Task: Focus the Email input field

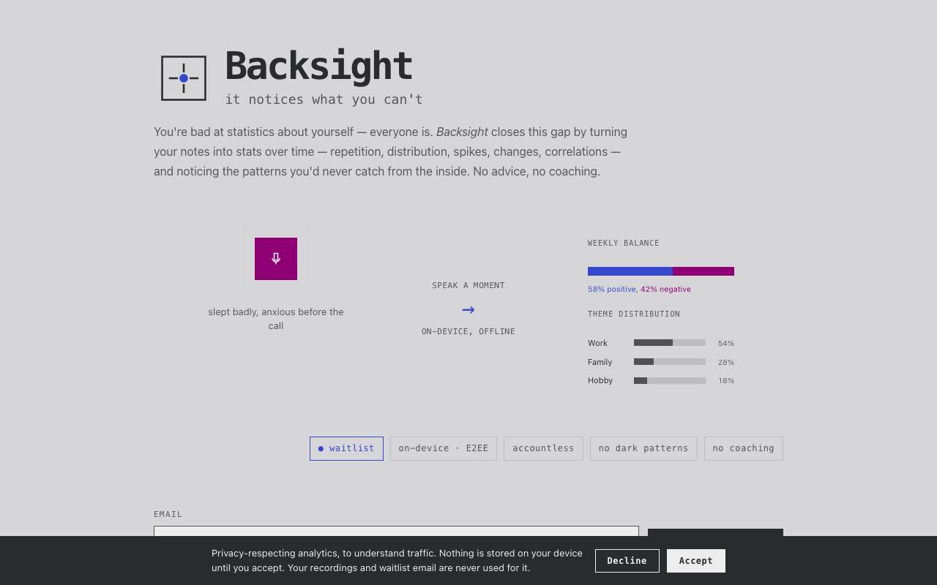Action: click(396, 532)
